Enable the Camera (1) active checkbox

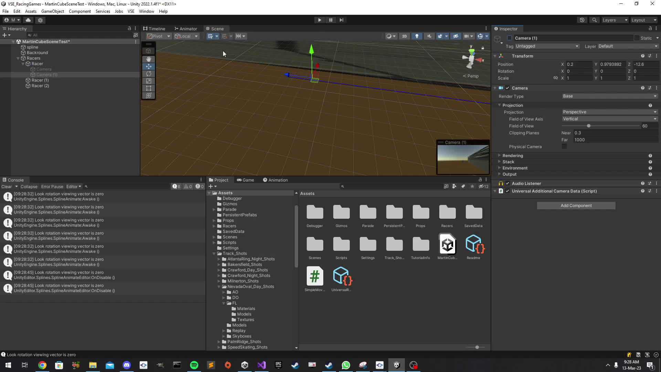click(x=510, y=38)
